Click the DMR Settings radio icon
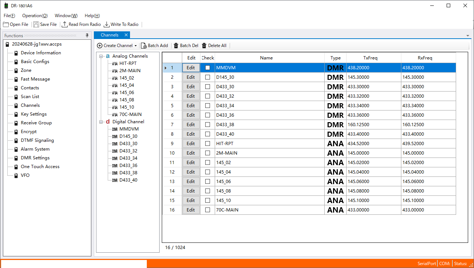The height and width of the screenshot is (268, 474). point(16,158)
